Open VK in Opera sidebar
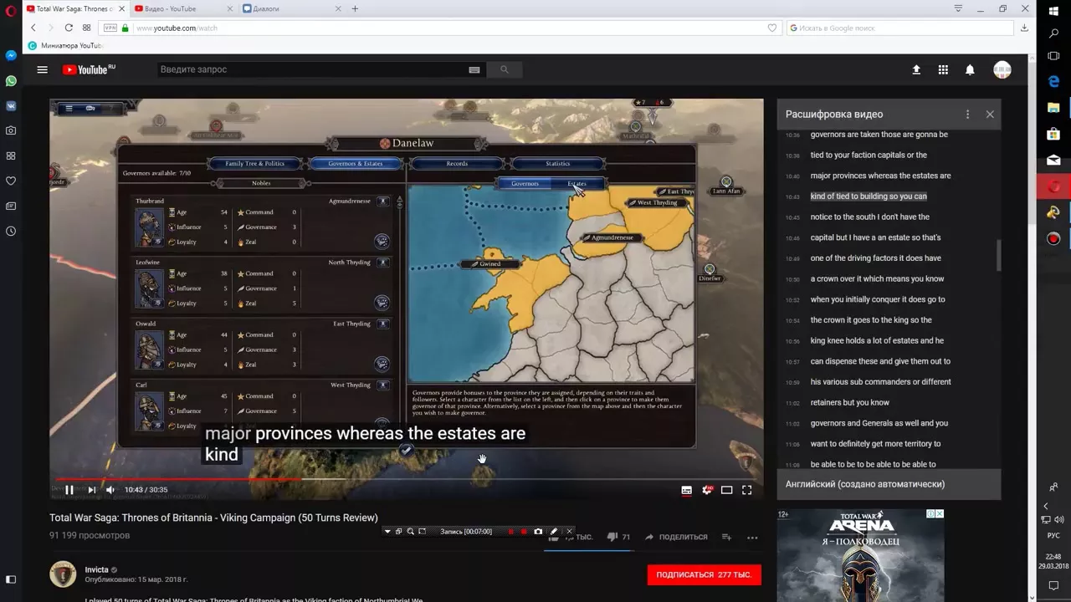This screenshot has height=602, width=1071. [x=11, y=106]
